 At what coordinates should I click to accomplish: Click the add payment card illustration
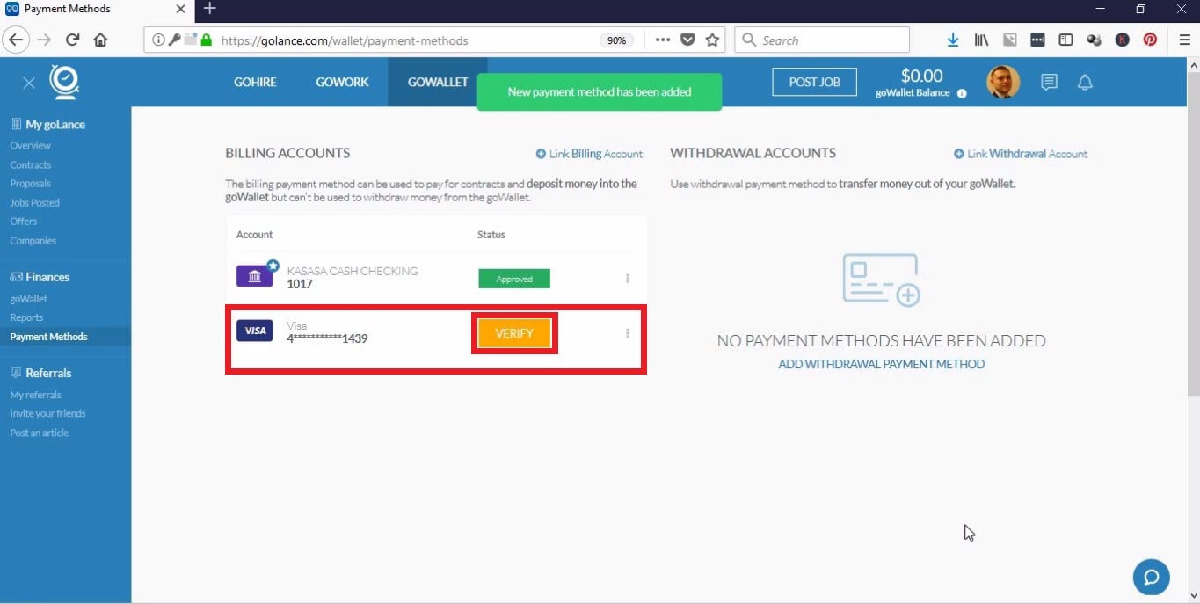[x=881, y=280]
